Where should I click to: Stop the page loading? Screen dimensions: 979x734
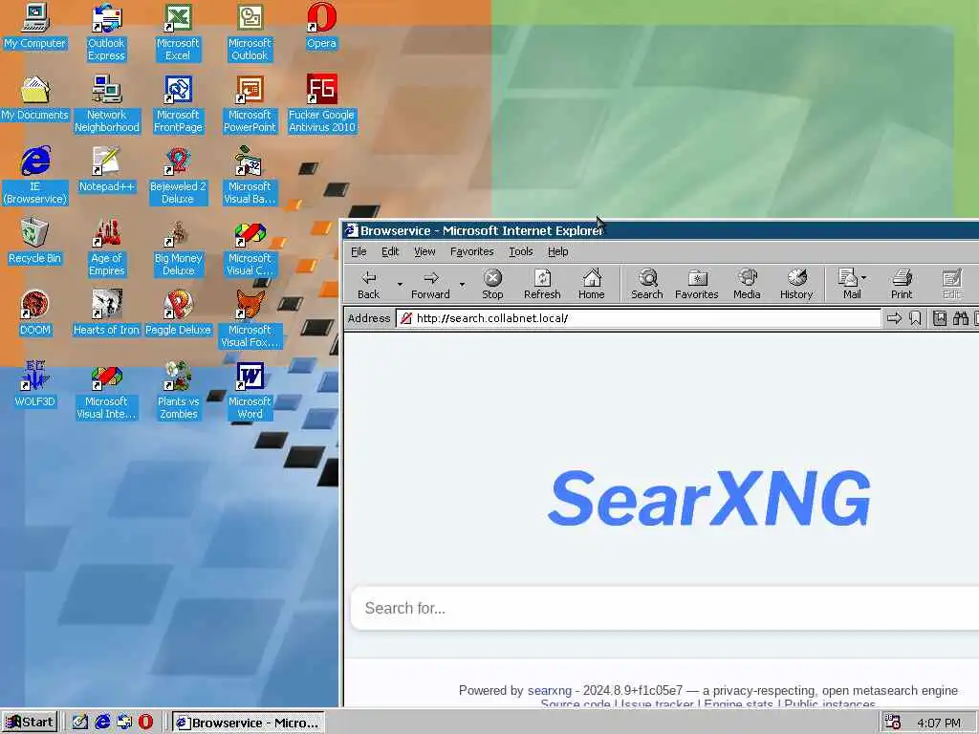[492, 284]
